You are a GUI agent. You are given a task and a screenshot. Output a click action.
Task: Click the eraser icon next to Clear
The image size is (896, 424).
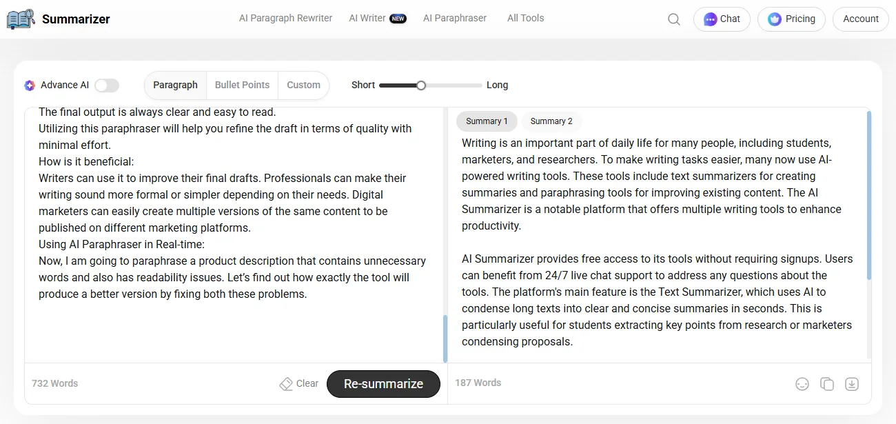tap(286, 383)
